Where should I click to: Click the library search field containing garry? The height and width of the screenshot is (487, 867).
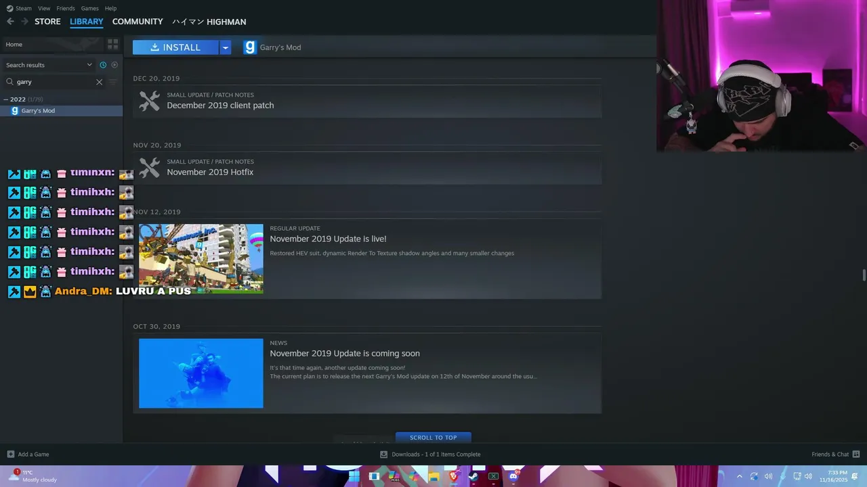(x=54, y=82)
